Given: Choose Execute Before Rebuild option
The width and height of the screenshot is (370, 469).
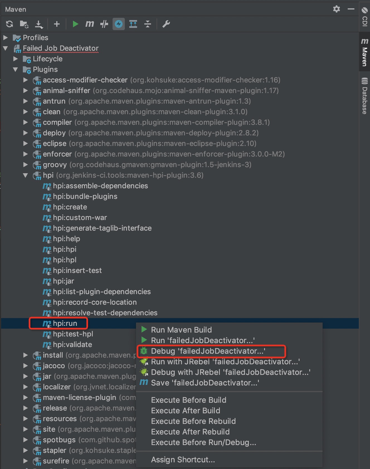Looking at the screenshot, I should tap(229, 421).
